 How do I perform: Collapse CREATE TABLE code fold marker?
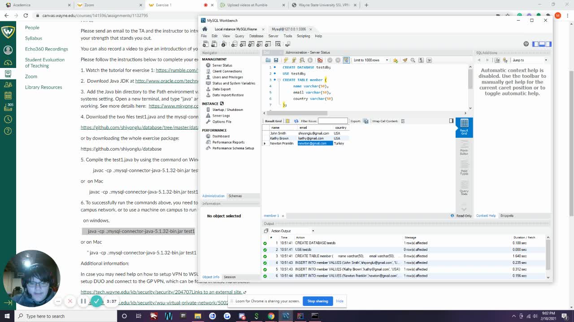(x=278, y=80)
